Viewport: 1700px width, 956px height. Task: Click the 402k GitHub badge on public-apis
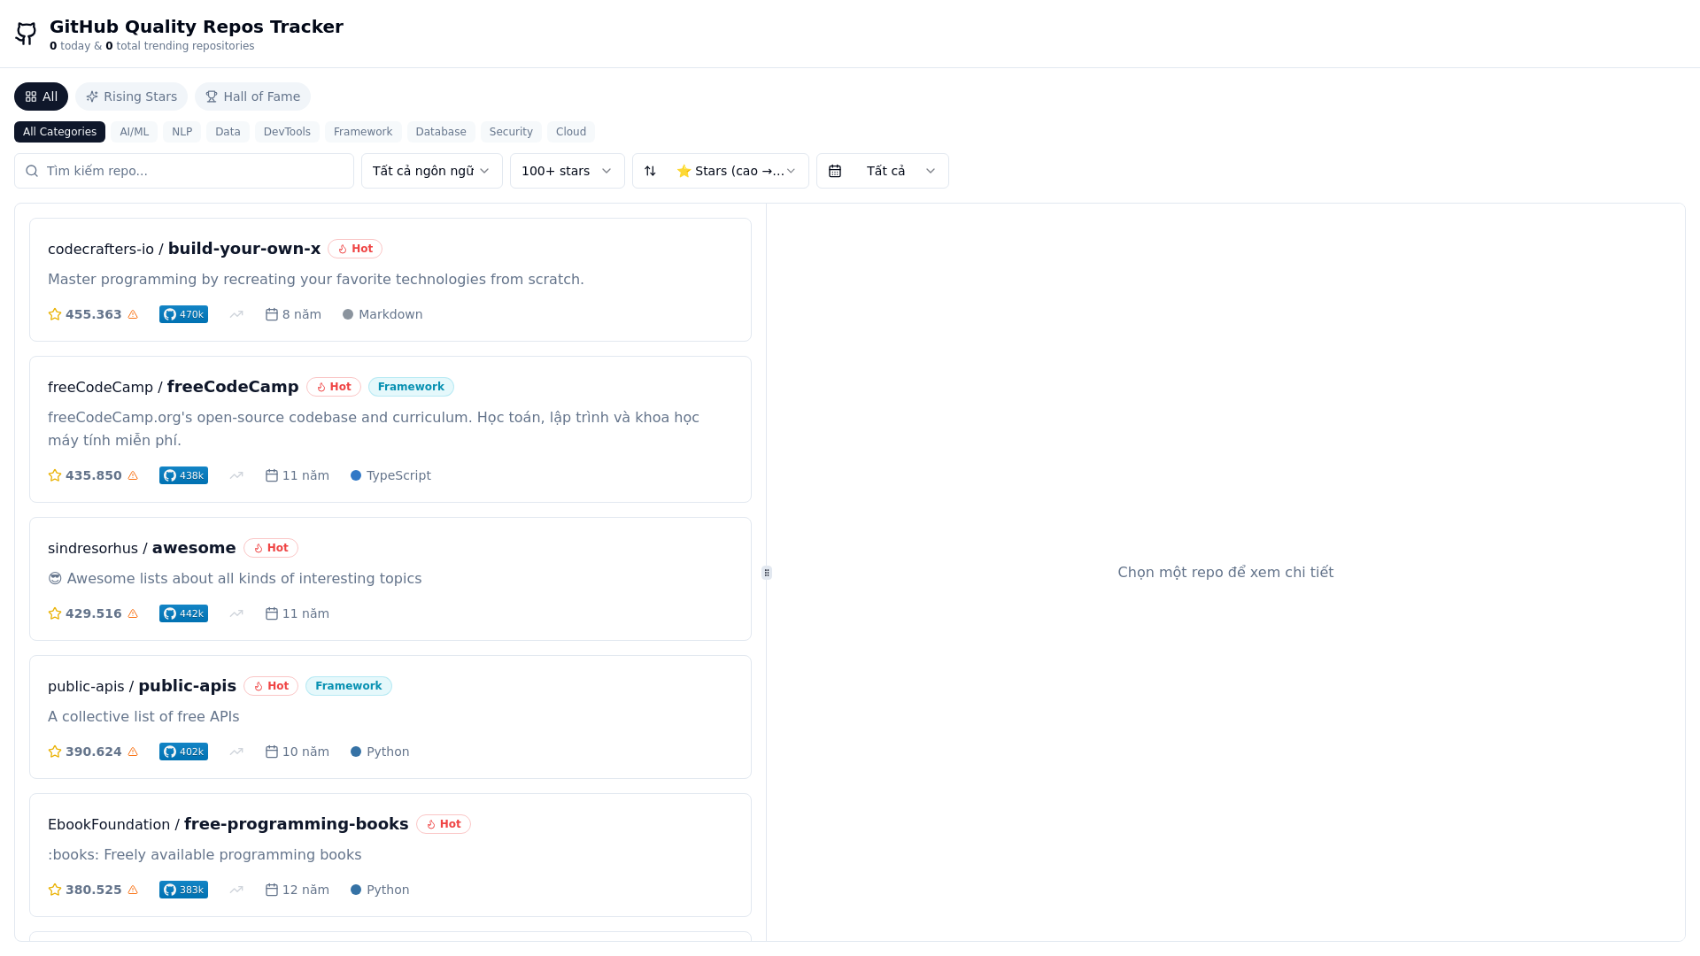183,752
